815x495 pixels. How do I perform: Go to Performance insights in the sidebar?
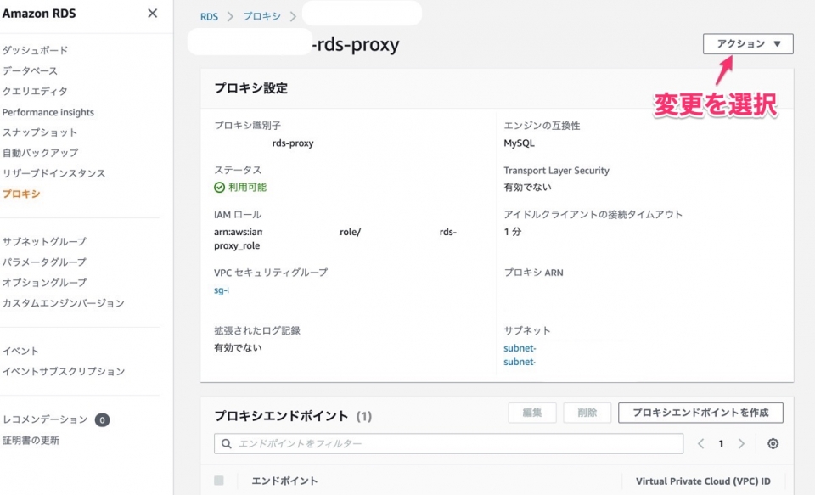pos(48,111)
